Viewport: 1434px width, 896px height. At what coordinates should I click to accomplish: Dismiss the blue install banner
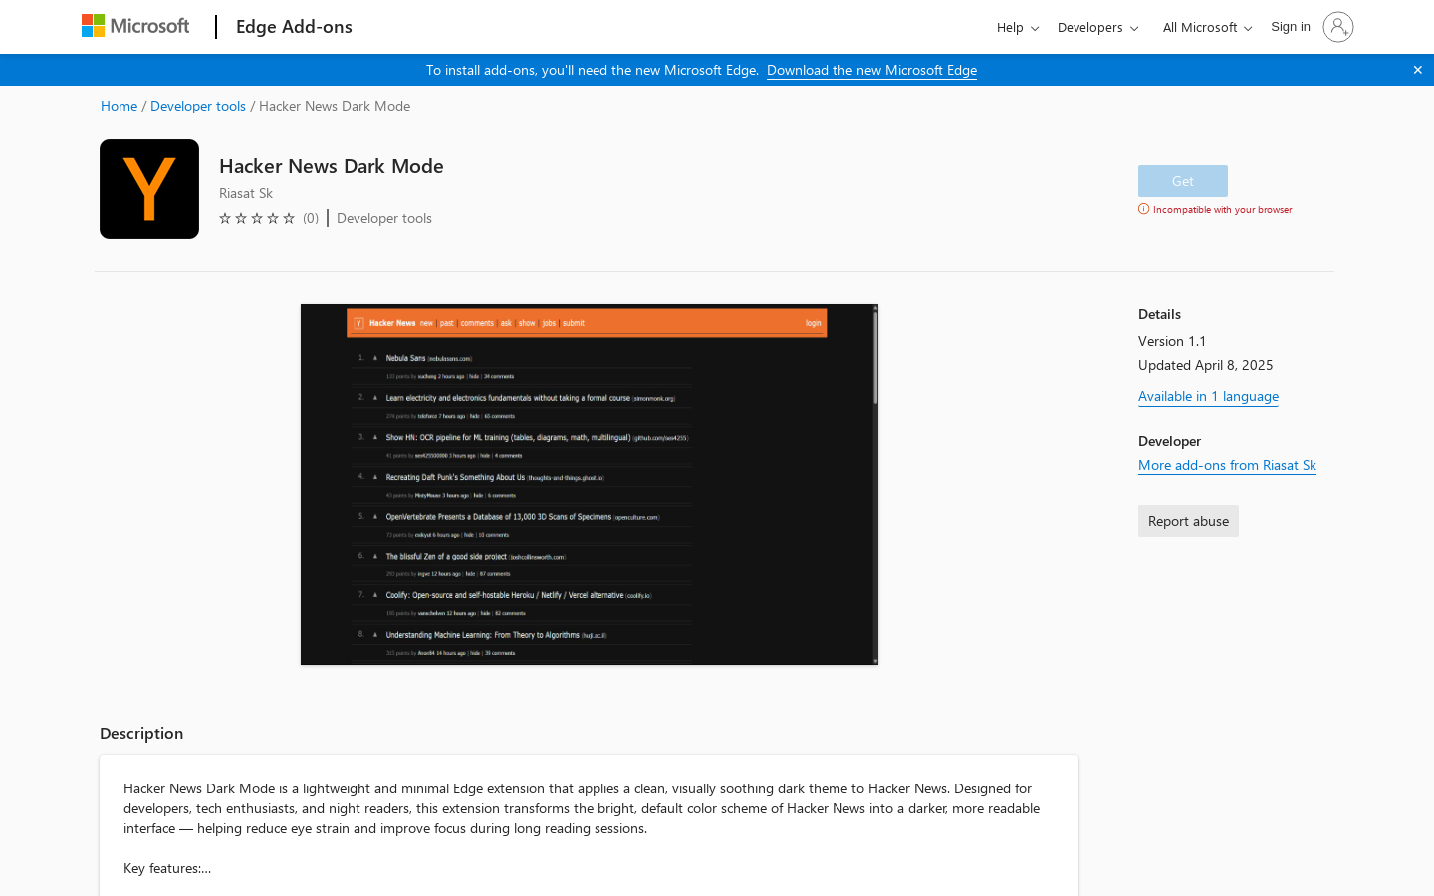click(x=1417, y=70)
